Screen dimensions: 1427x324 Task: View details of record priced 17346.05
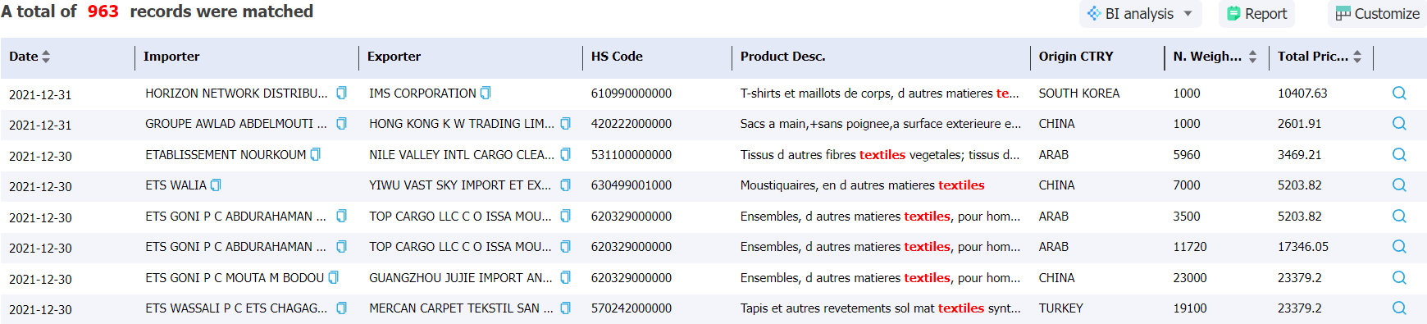pos(1399,247)
